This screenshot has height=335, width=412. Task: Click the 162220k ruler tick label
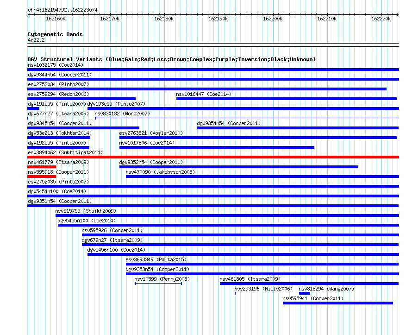(381, 19)
